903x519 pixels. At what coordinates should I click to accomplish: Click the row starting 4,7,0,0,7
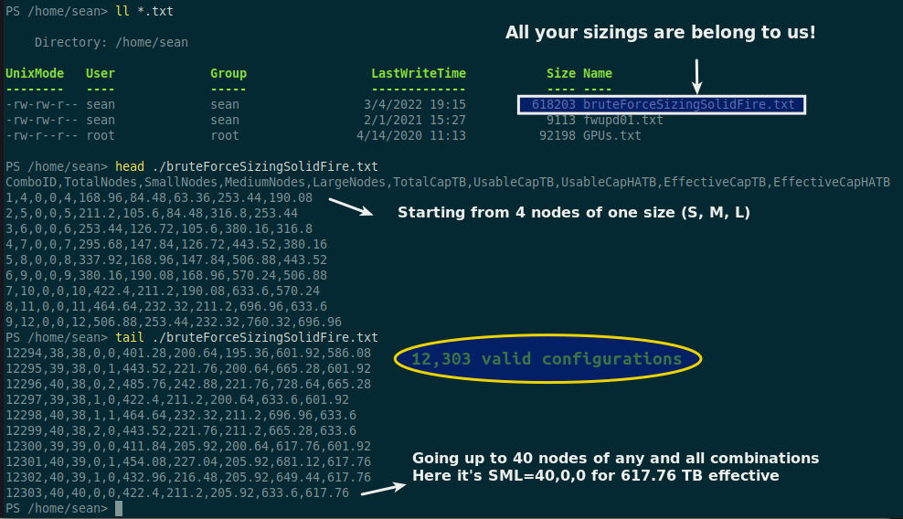click(x=166, y=244)
